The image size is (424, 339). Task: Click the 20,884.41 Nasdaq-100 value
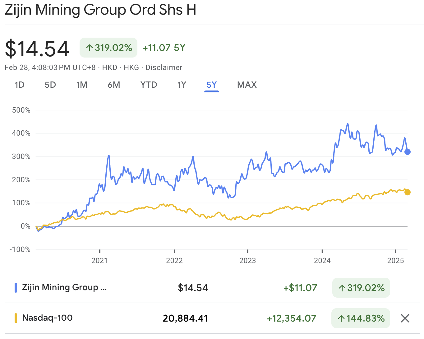click(x=185, y=318)
